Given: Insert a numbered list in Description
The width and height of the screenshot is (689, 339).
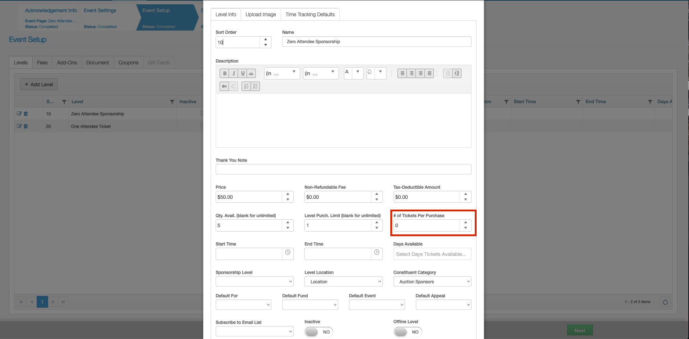Looking at the screenshot, I should [x=246, y=86].
